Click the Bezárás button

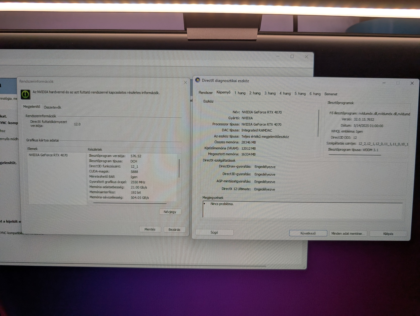click(x=174, y=230)
